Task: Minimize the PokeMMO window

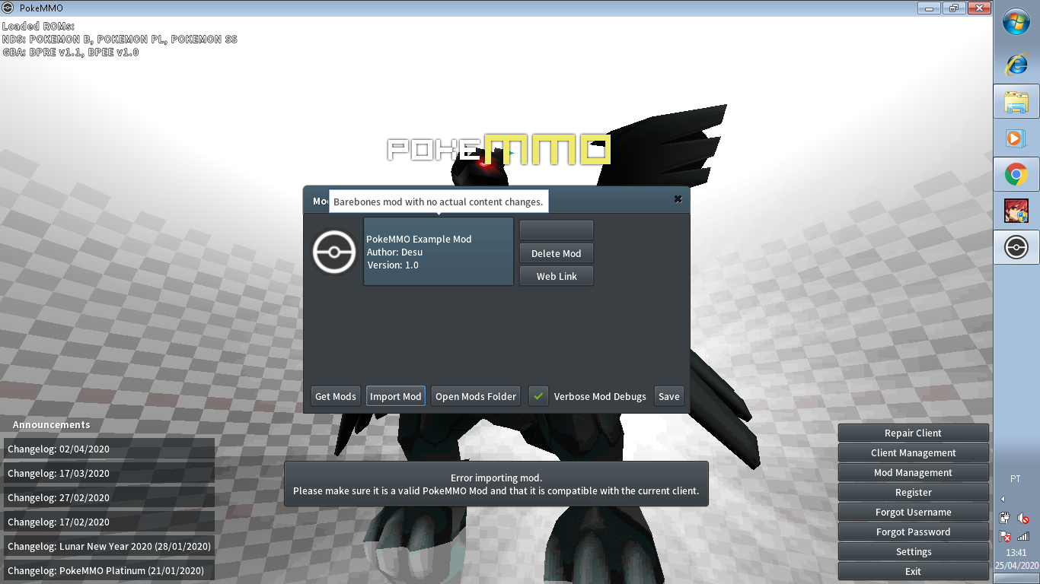Action: [x=929, y=8]
